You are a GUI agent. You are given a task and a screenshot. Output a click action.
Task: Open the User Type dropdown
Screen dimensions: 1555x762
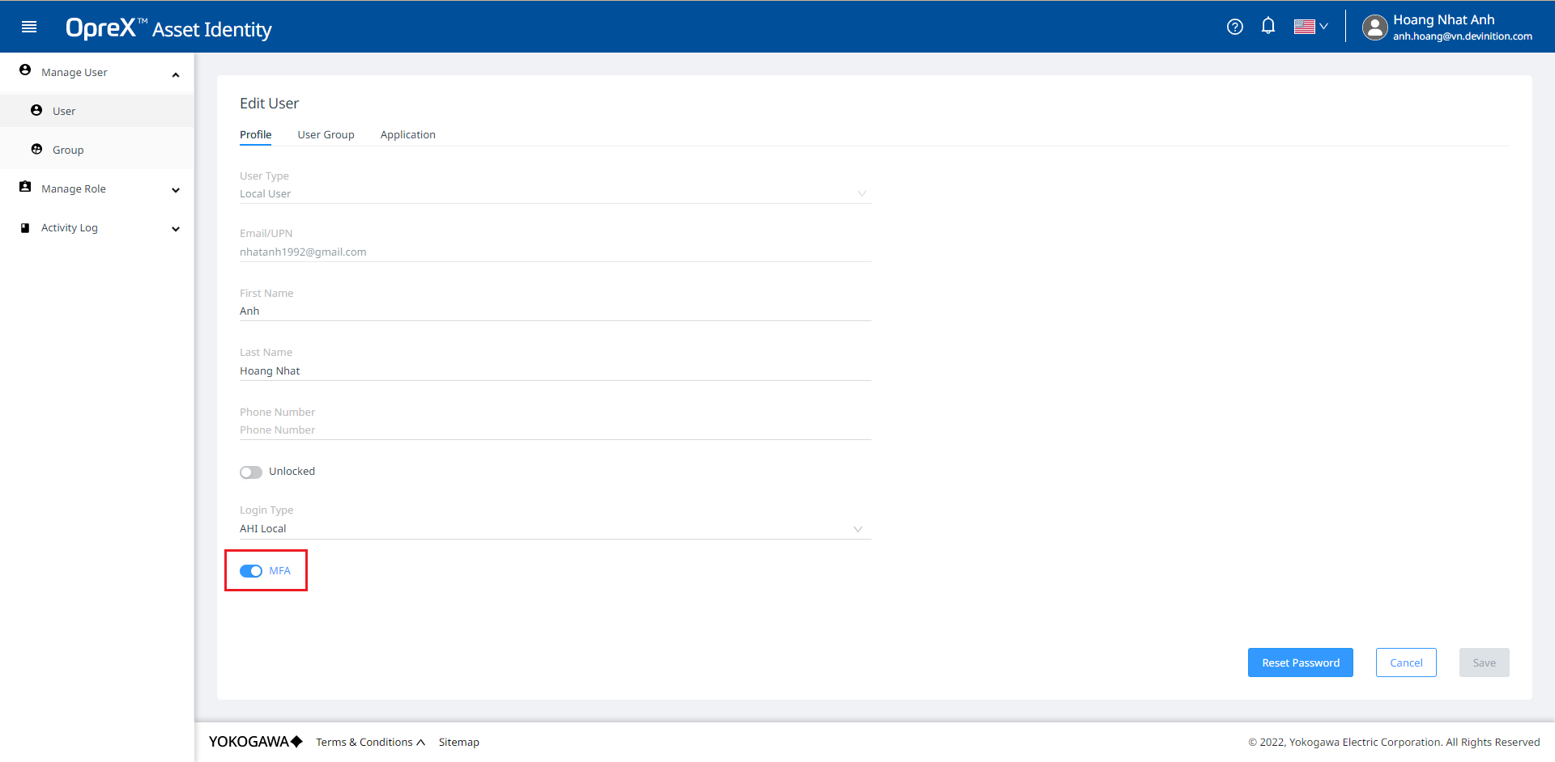555,194
